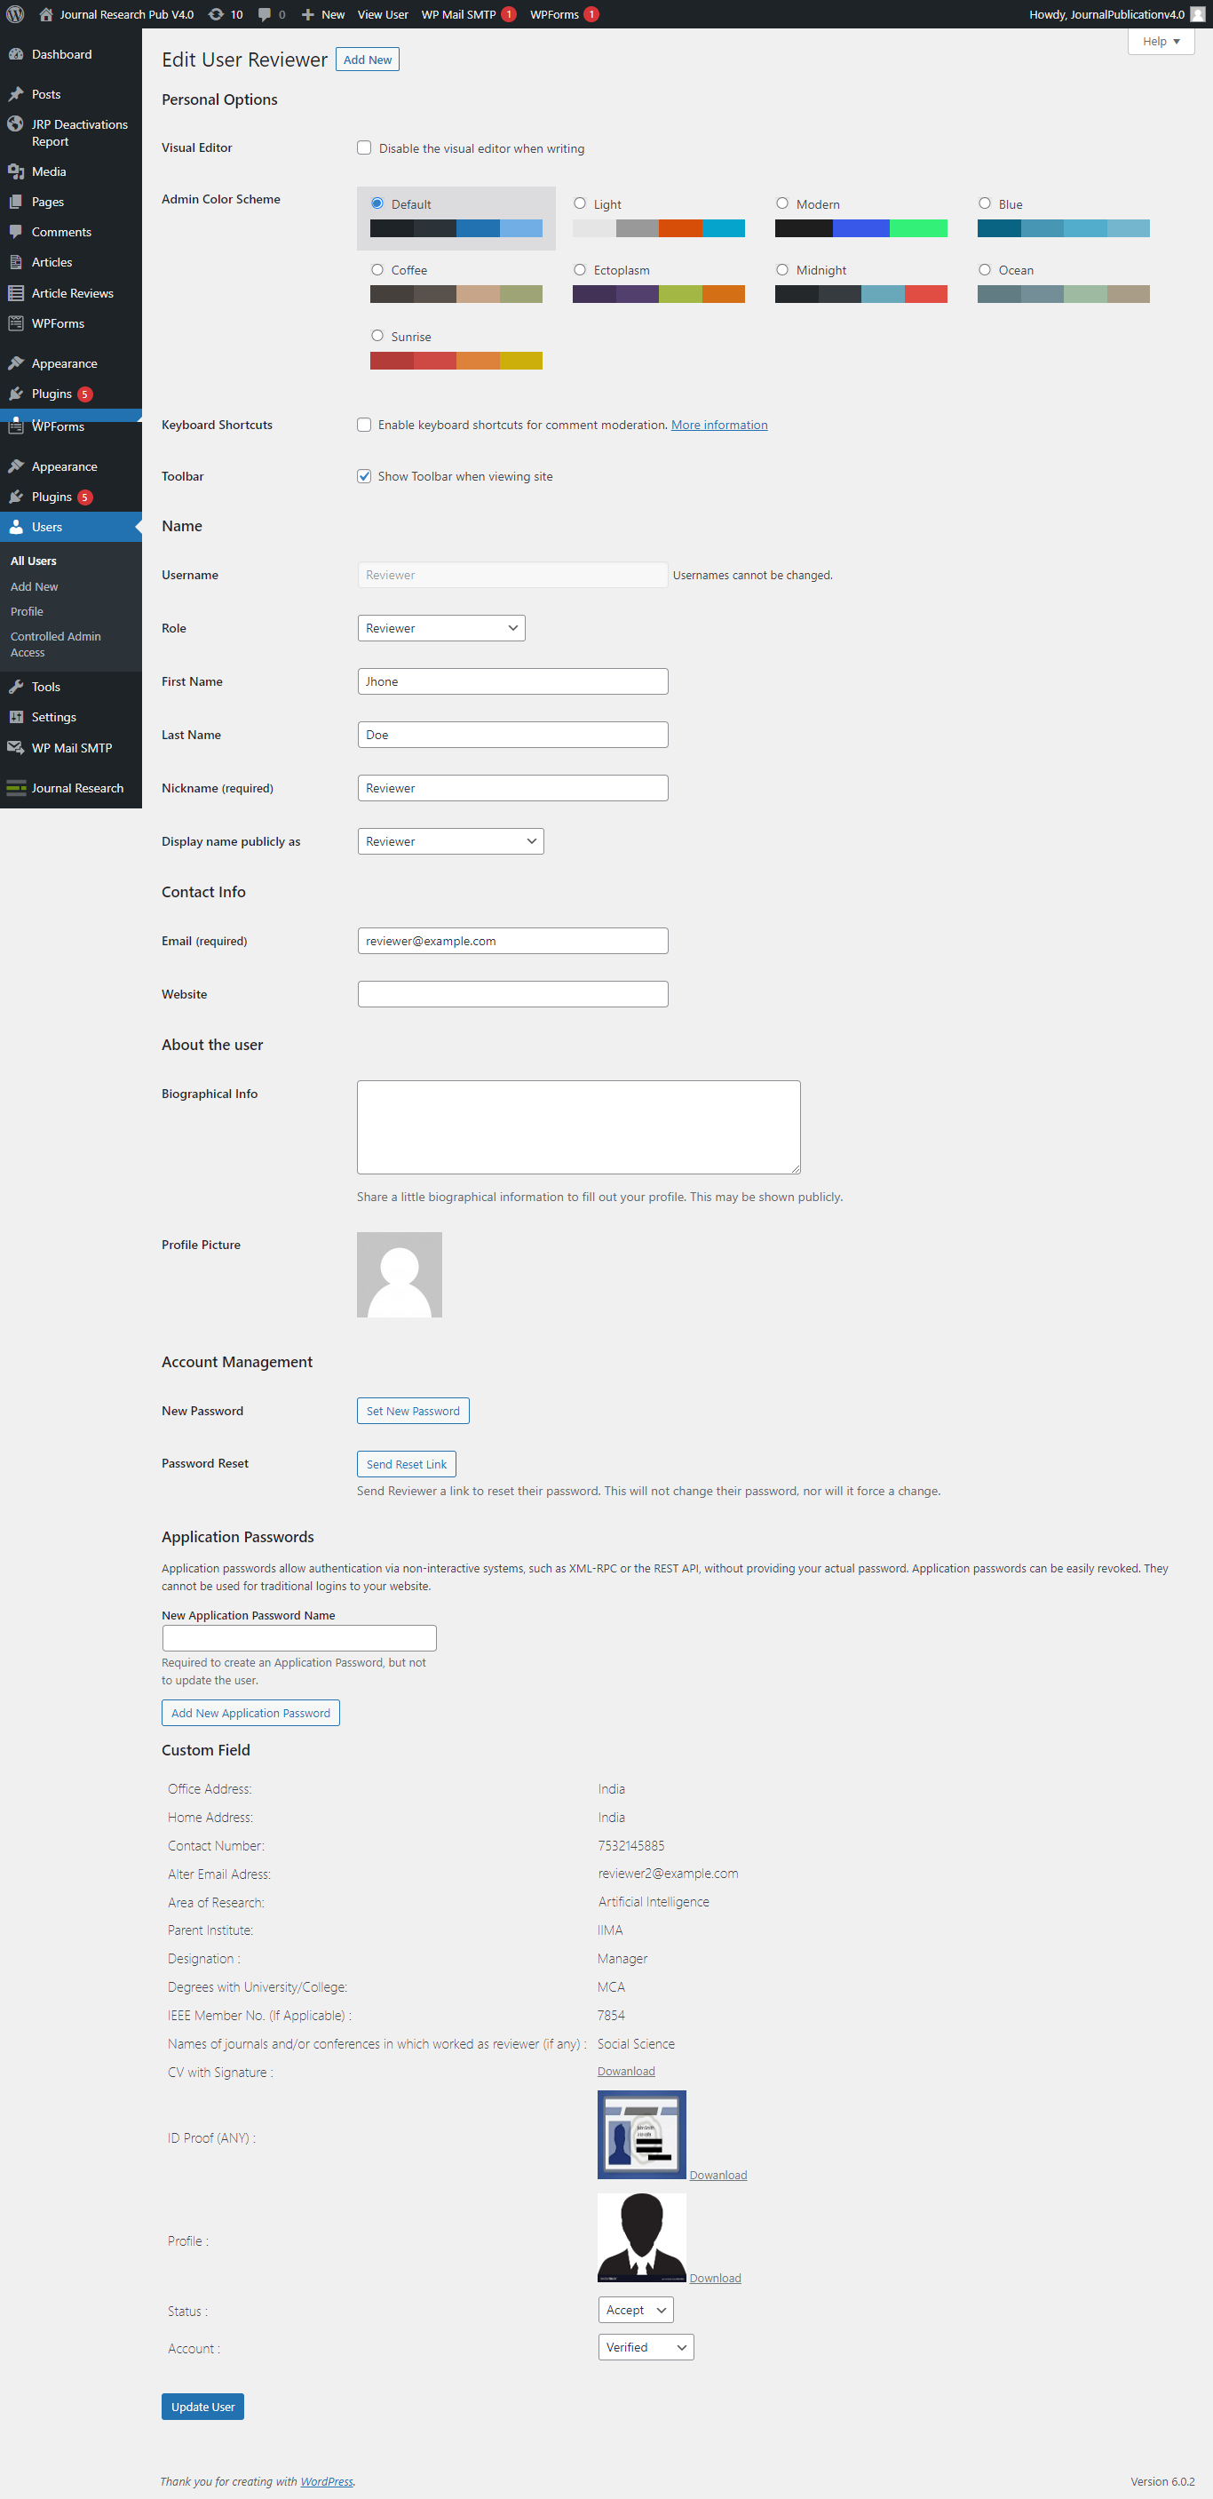
Task: Open the More information link
Action: point(719,425)
